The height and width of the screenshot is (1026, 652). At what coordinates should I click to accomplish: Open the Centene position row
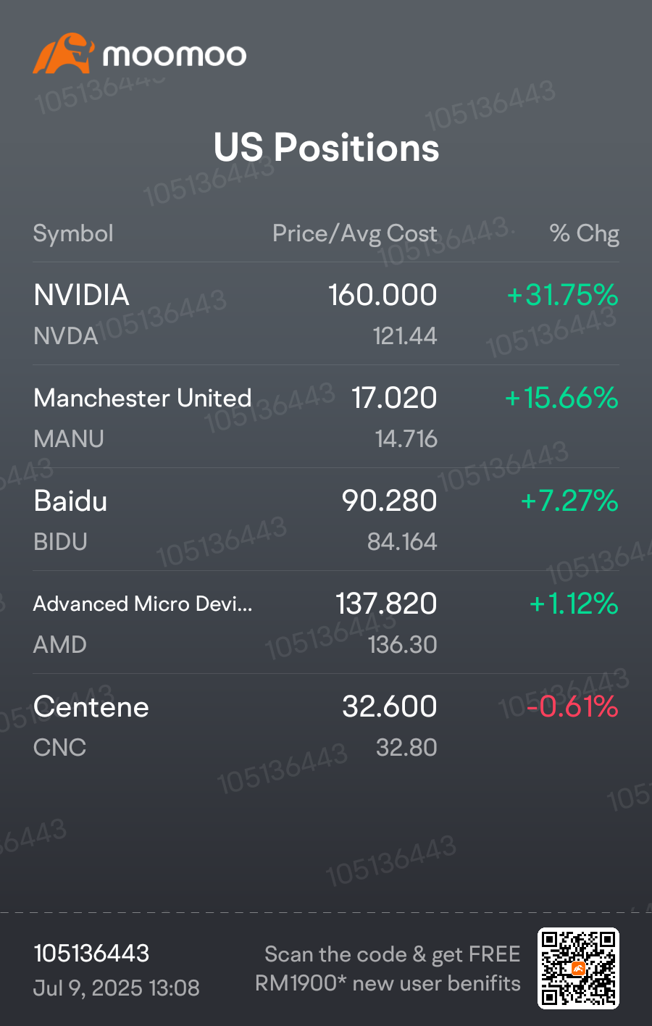tap(326, 725)
